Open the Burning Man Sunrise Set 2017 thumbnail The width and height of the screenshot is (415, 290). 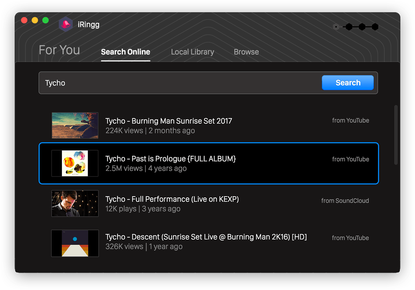pos(75,125)
